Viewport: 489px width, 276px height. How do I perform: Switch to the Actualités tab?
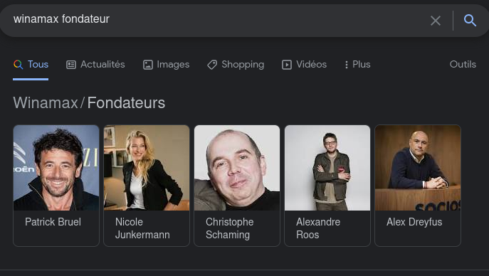point(95,65)
